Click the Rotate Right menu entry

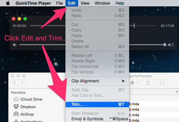click(x=97, y=61)
